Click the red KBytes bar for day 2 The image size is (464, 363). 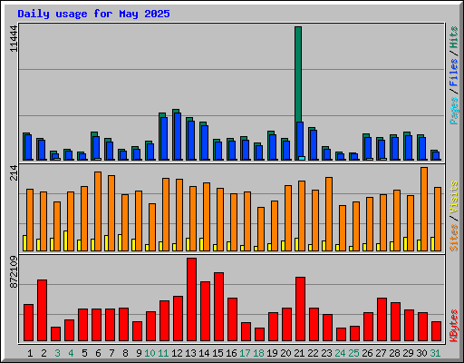pos(42,310)
